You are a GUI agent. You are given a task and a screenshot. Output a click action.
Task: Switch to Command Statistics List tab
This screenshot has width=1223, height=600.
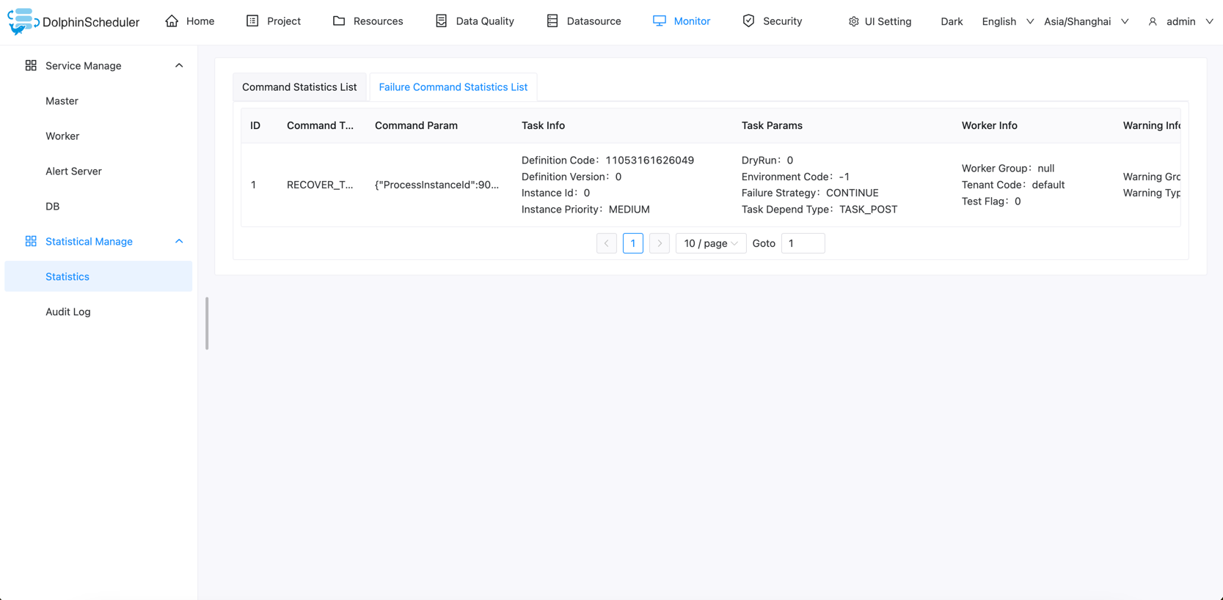click(299, 87)
